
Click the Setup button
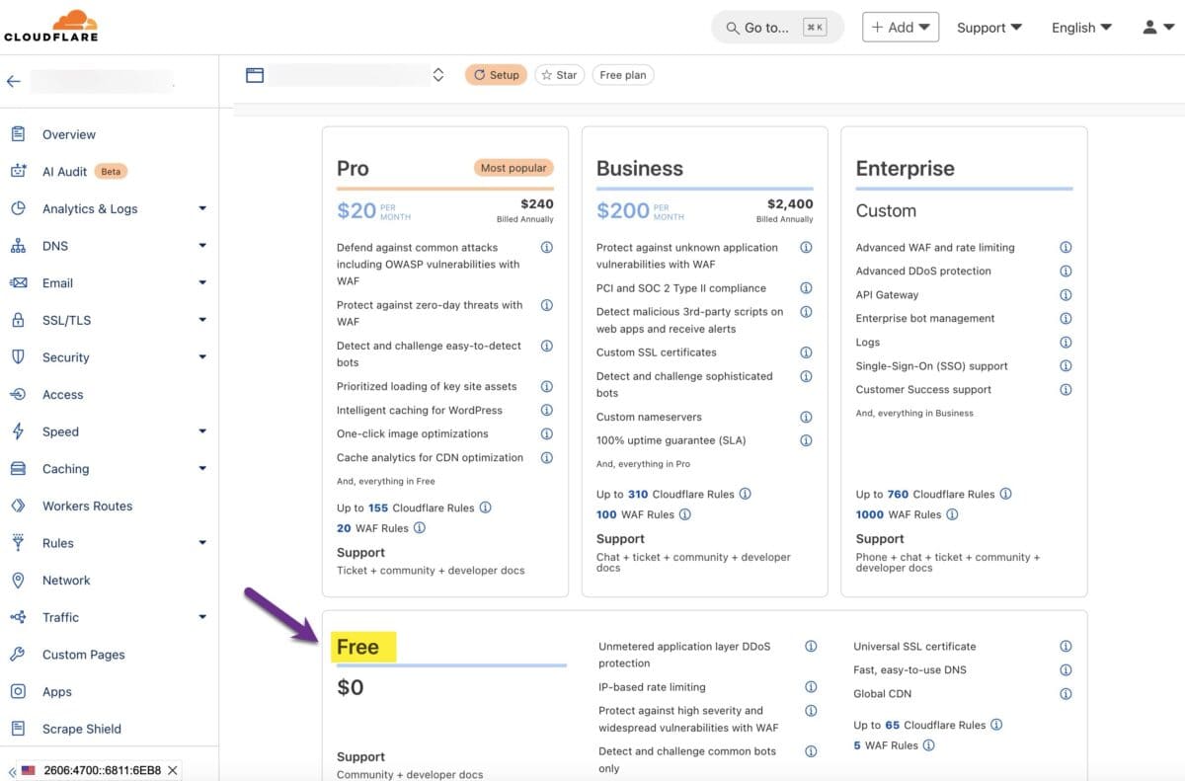click(x=496, y=74)
